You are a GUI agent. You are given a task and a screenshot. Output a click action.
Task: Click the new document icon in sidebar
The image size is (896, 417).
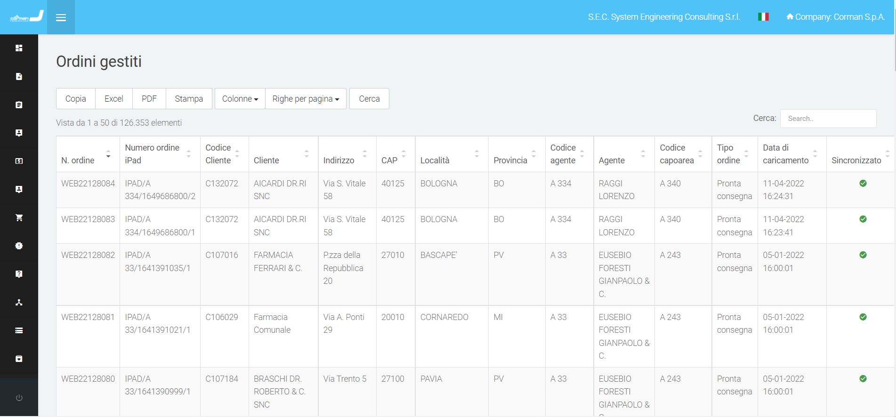19,76
